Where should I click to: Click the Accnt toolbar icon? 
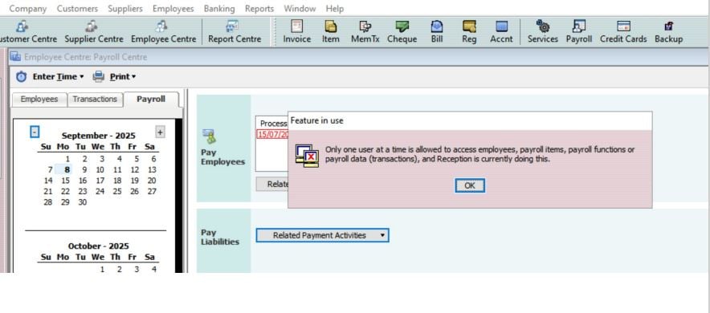[501, 26]
